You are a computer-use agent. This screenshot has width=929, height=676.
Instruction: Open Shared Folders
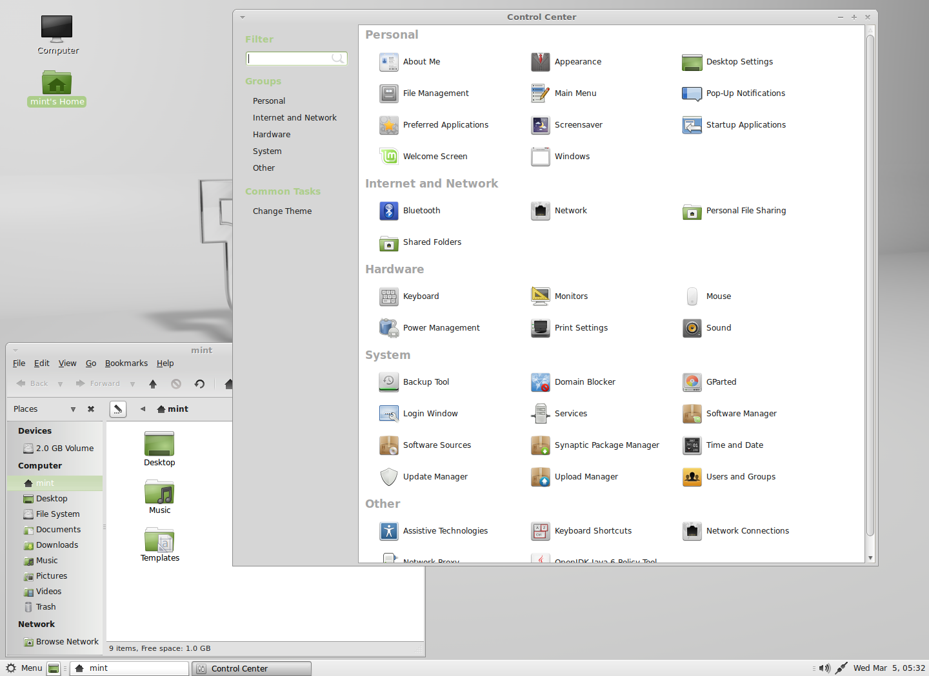tap(421, 242)
